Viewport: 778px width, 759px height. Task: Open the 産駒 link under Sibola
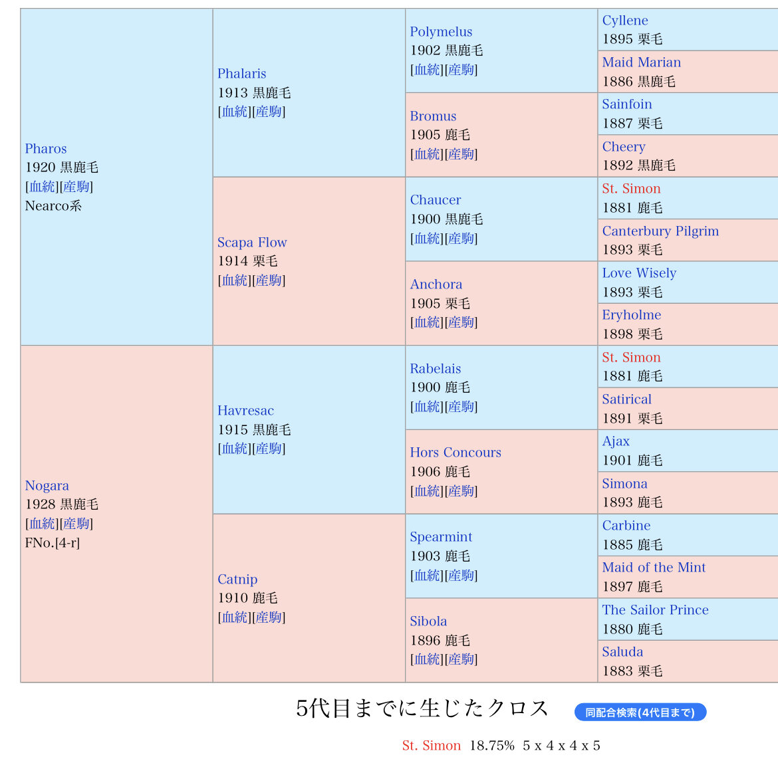461,659
